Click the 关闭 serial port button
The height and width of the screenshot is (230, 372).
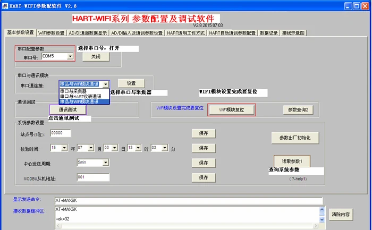(96, 57)
